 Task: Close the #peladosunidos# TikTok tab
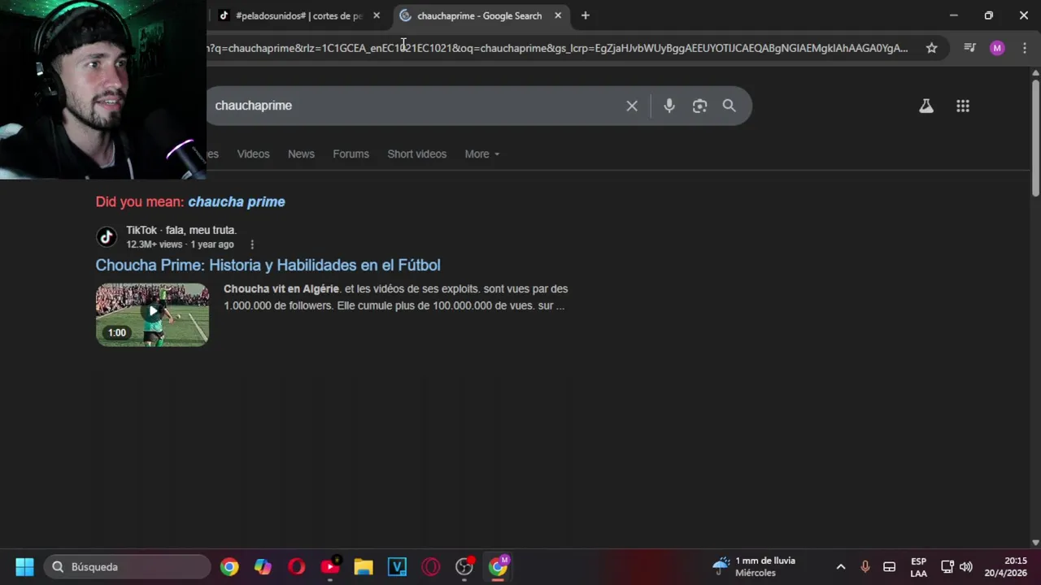[x=377, y=15]
